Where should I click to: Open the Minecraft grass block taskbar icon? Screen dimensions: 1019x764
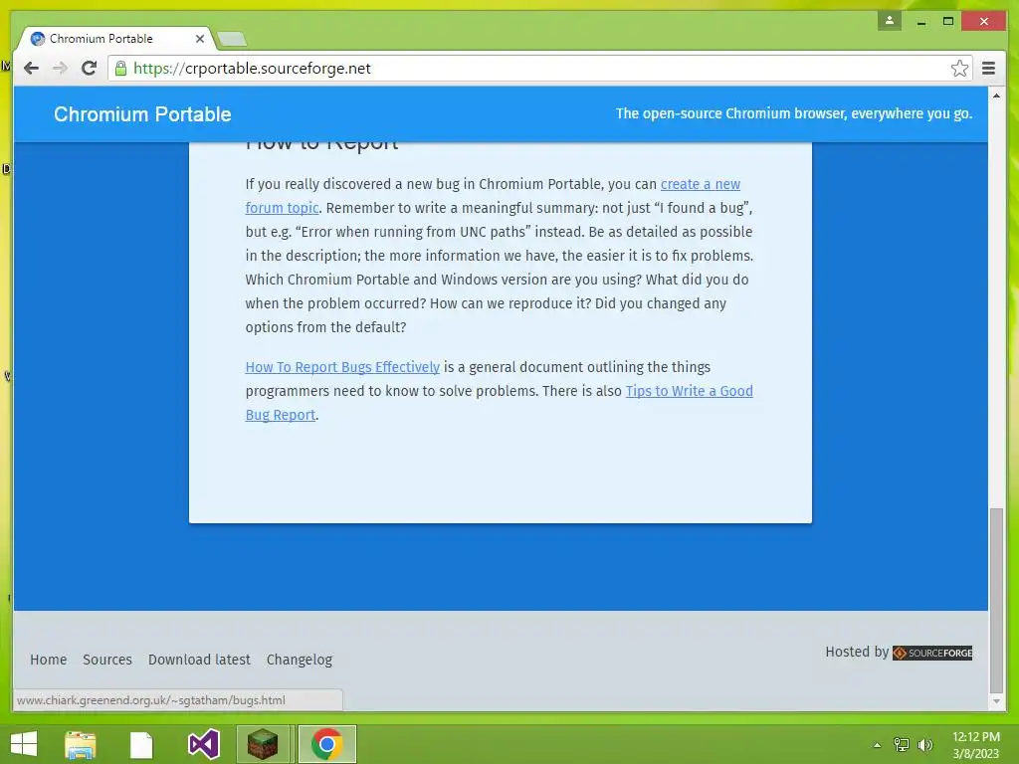coord(263,744)
